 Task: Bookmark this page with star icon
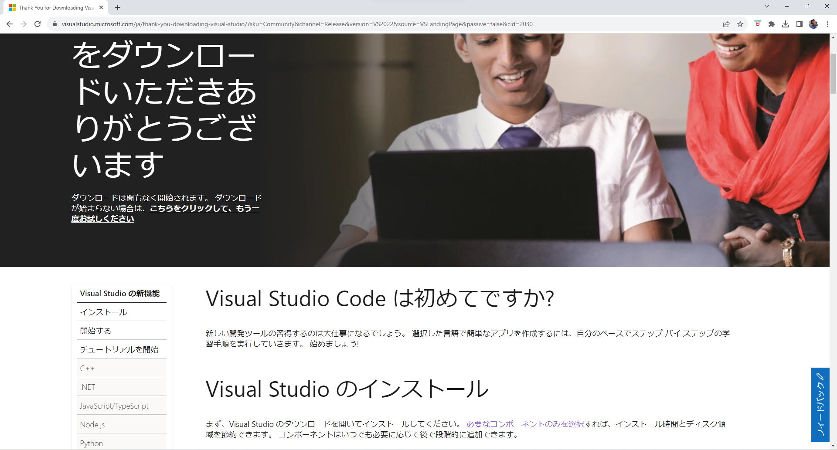click(740, 24)
